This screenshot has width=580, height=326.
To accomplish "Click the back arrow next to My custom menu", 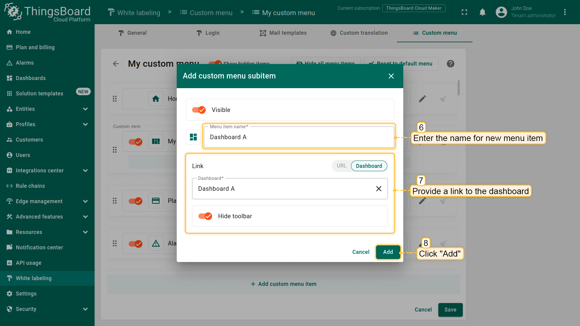I will click(116, 64).
